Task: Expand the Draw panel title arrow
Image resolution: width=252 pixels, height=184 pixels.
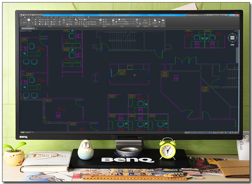Action: coord(31,26)
